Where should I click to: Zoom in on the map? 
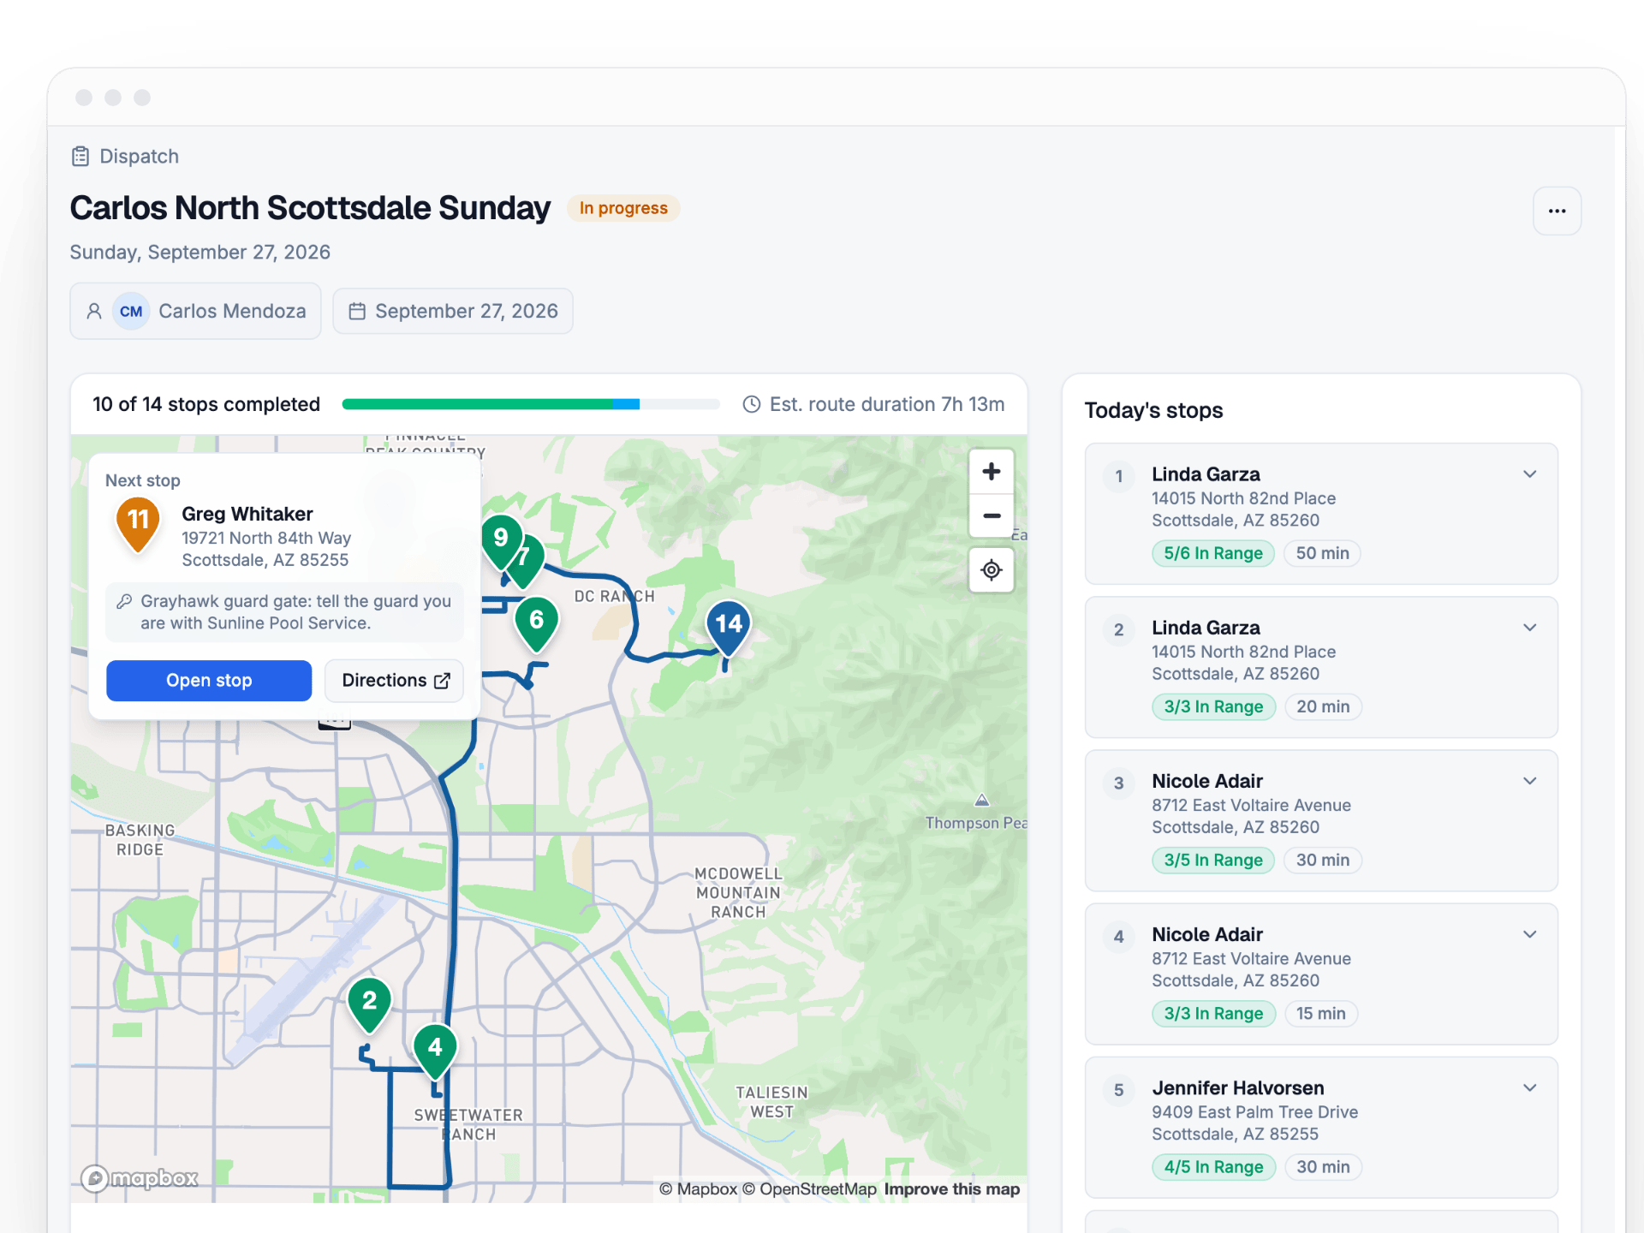coord(992,472)
